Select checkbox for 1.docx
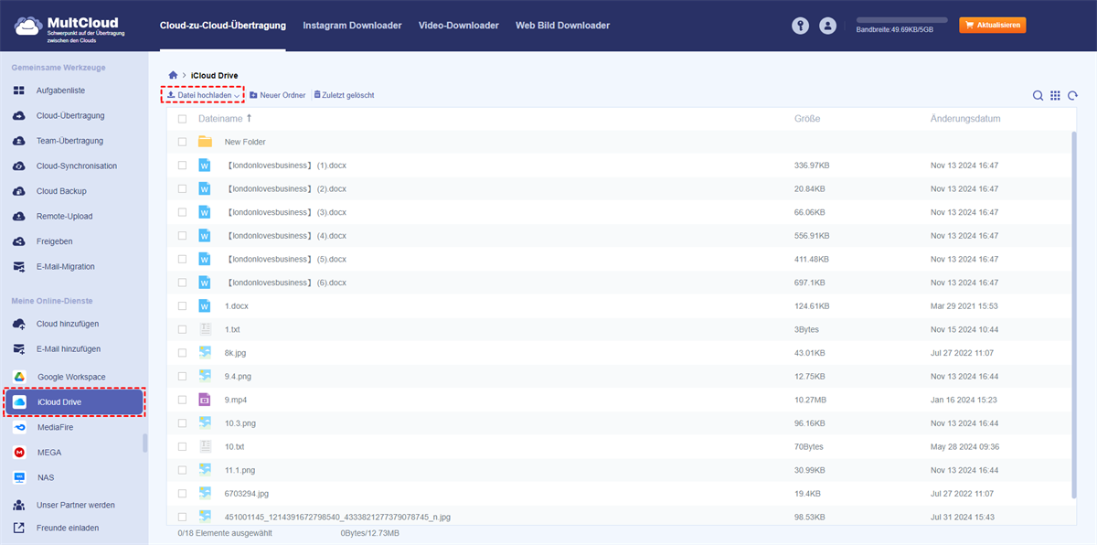The height and width of the screenshot is (545, 1097). click(182, 306)
